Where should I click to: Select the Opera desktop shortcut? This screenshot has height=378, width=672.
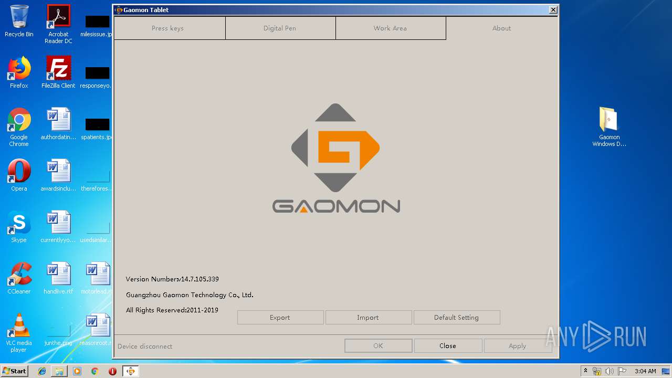pos(19,175)
